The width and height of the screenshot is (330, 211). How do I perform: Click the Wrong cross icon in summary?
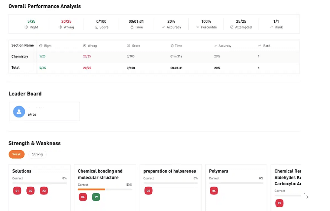coord(60,27)
